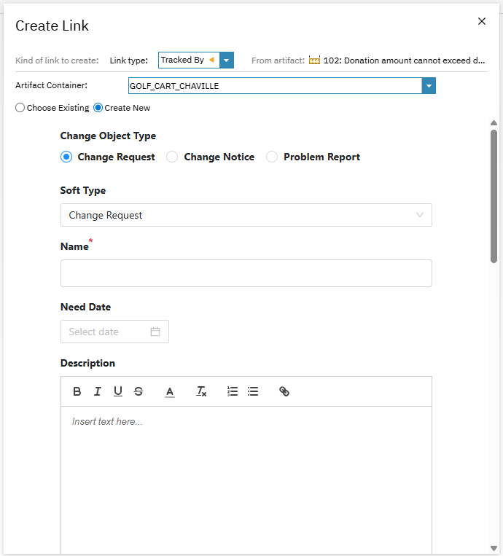Toggle italic formatting in Description editor
The height and width of the screenshot is (556, 503).
coord(97,391)
